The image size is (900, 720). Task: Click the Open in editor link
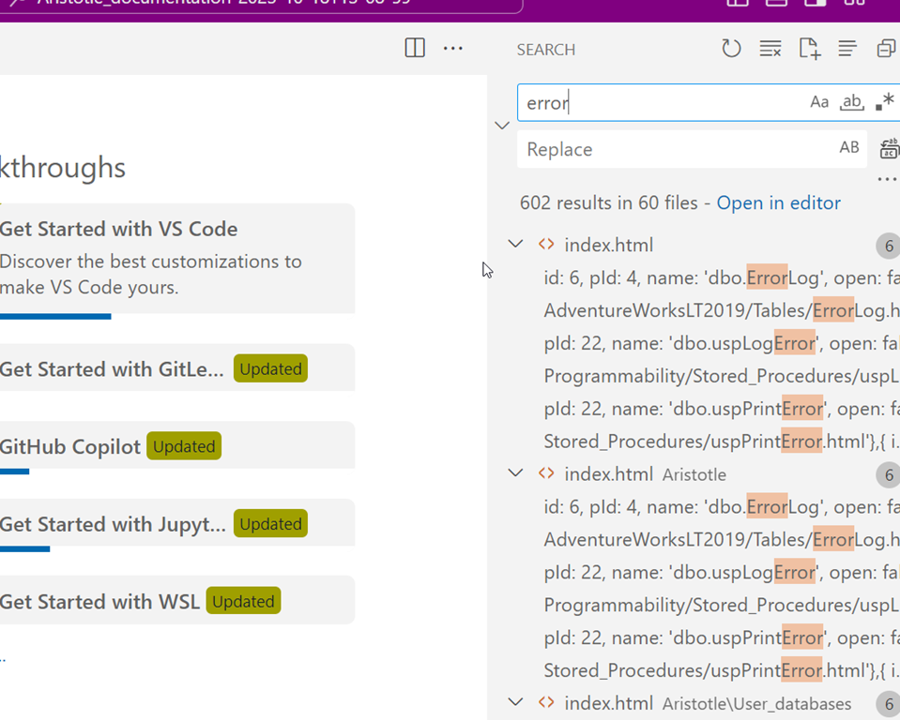pos(778,202)
